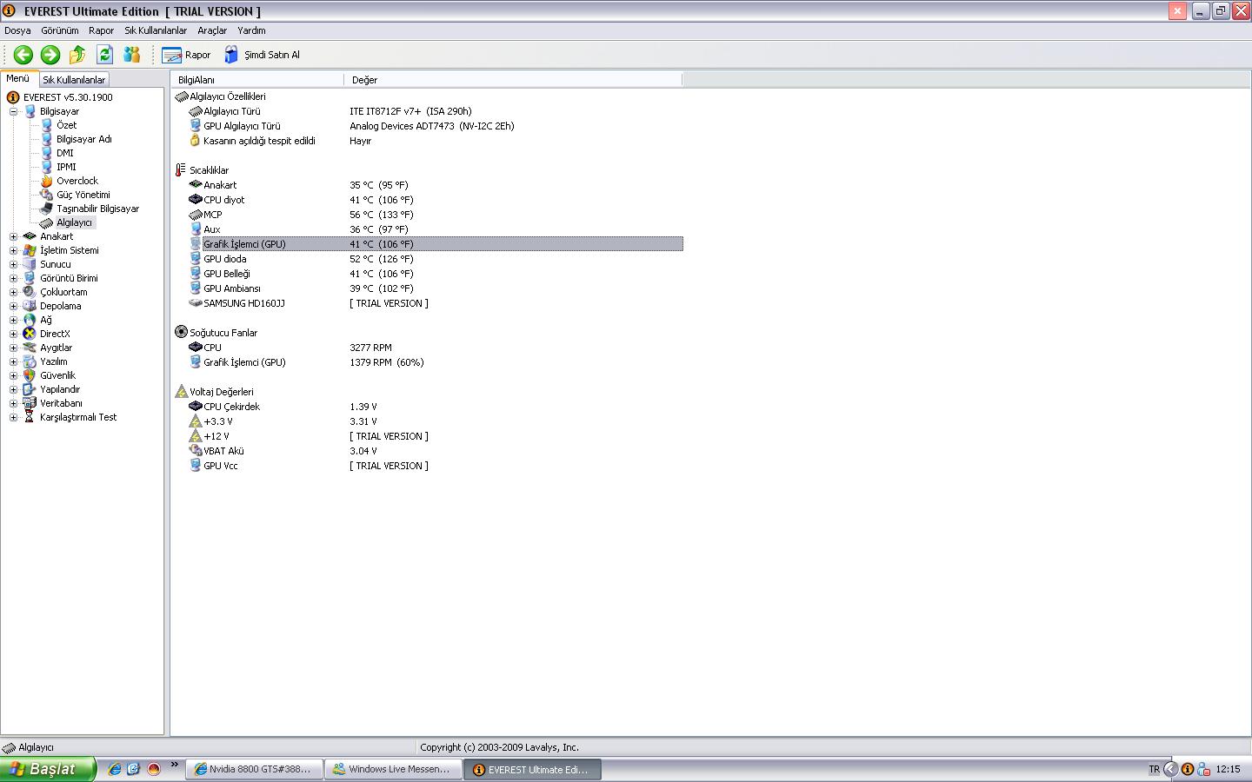Screen dimensions: 1252x782
Task: Click the users icon in toolbar
Action: [x=131, y=55]
